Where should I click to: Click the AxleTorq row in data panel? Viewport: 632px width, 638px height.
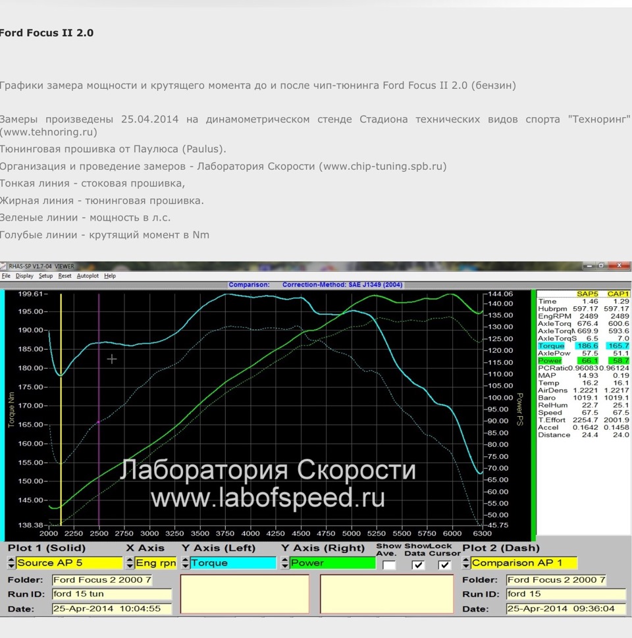583,323
